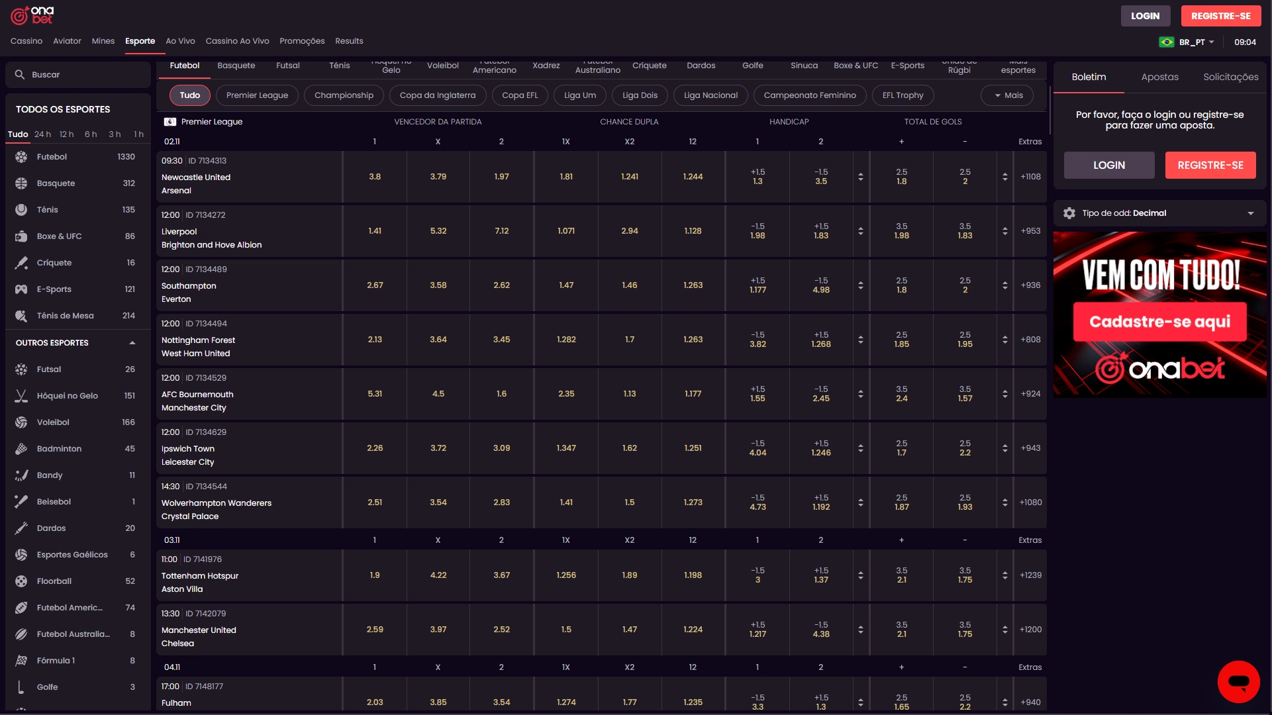Select the Futsal icon in sidebar
Screen dimensions: 1272x715
[x=21, y=369]
